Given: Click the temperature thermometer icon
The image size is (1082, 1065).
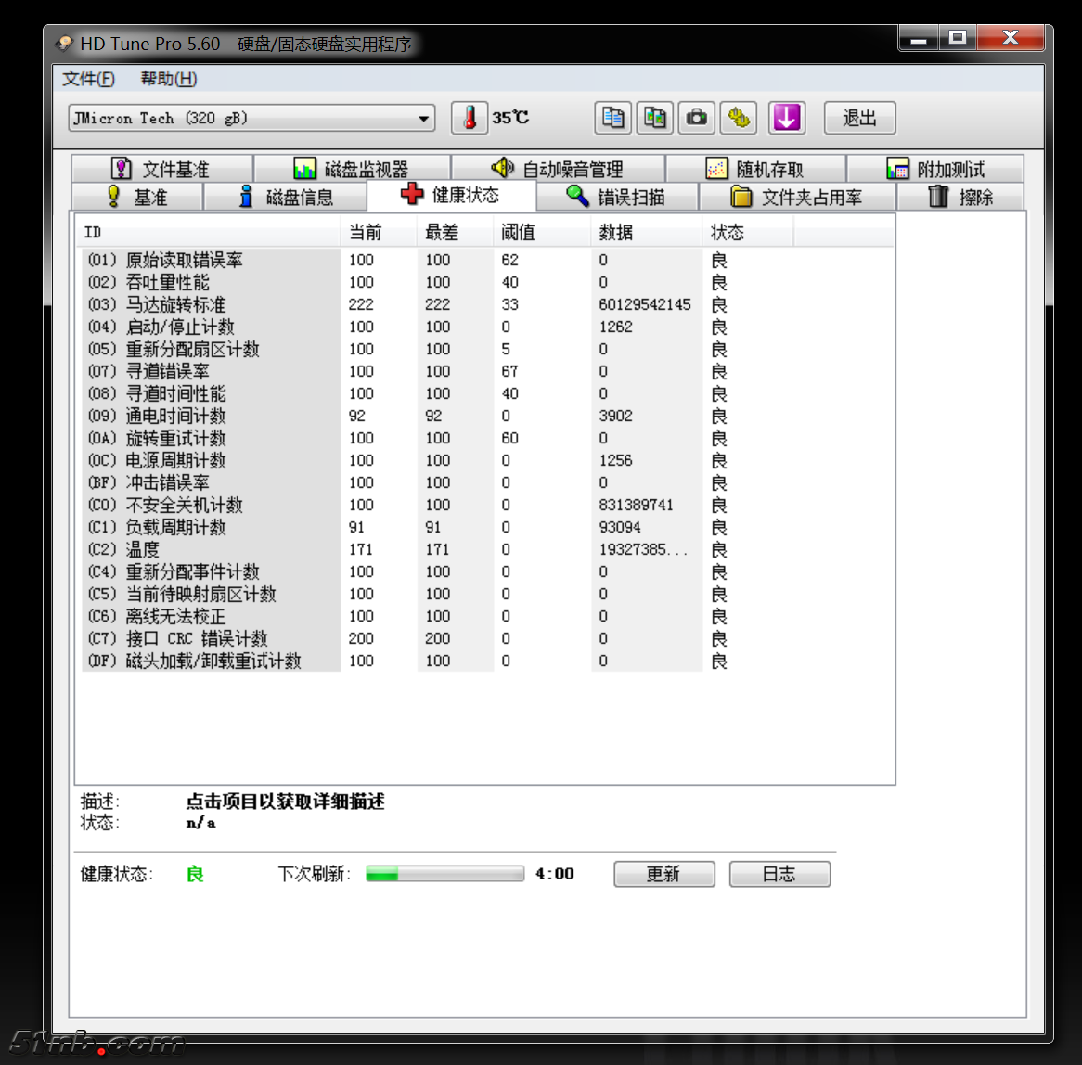Looking at the screenshot, I should pyautogui.click(x=470, y=118).
